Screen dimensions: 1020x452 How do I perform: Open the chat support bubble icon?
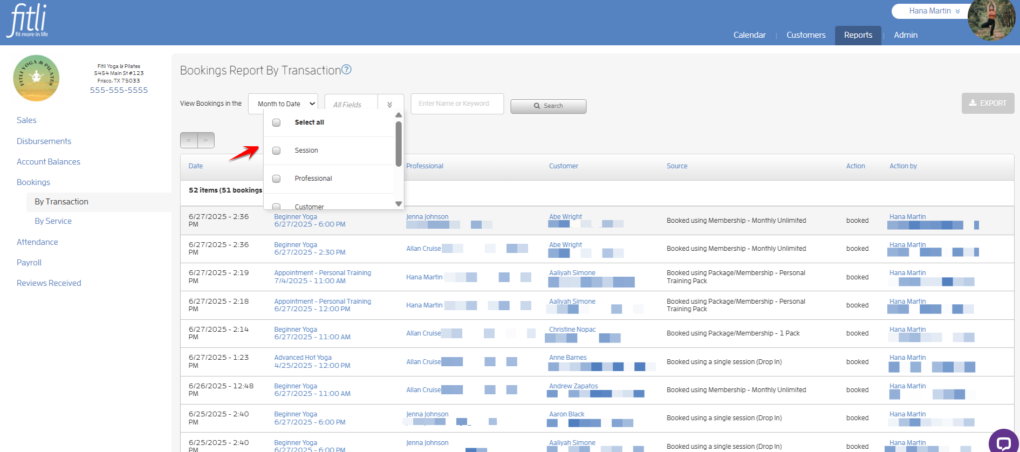click(x=1003, y=443)
